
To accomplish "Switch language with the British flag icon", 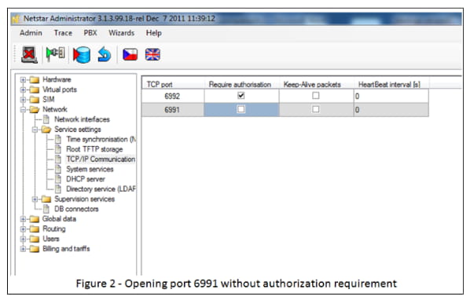I will [x=152, y=54].
